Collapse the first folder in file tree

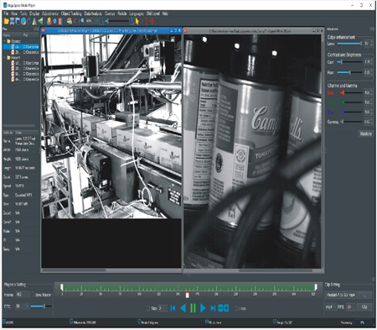click(x=5, y=41)
